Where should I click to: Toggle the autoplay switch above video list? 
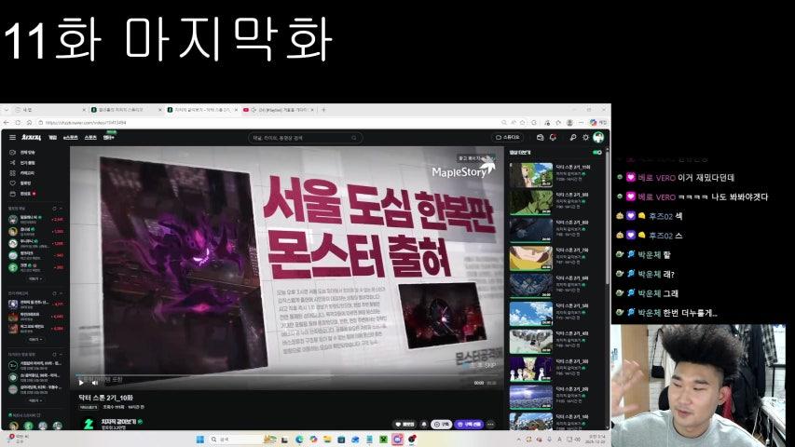(x=597, y=152)
